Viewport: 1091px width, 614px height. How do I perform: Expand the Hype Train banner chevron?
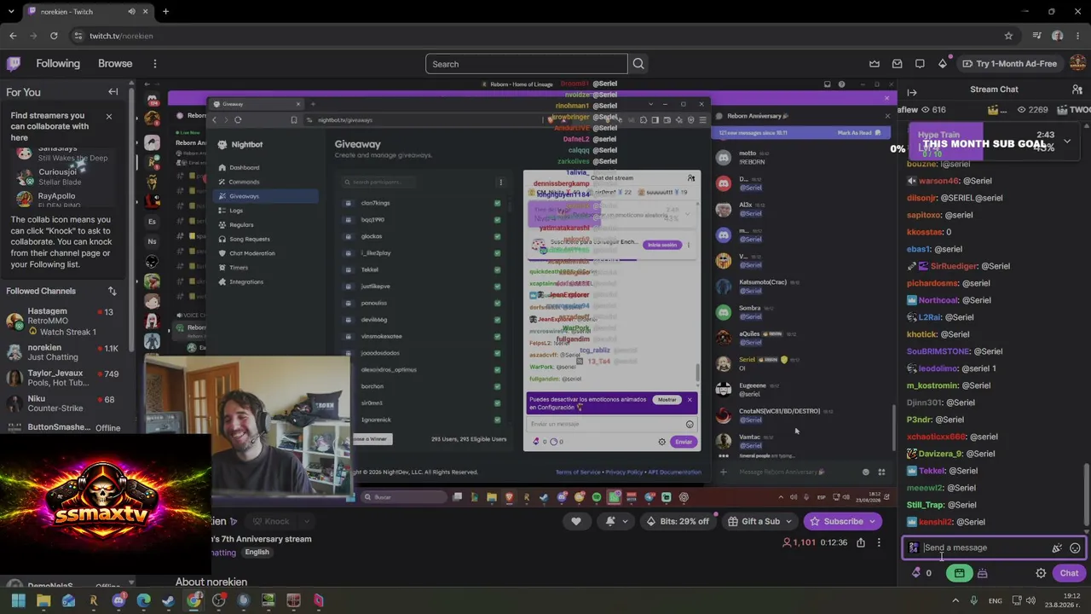pyautogui.click(x=1066, y=141)
